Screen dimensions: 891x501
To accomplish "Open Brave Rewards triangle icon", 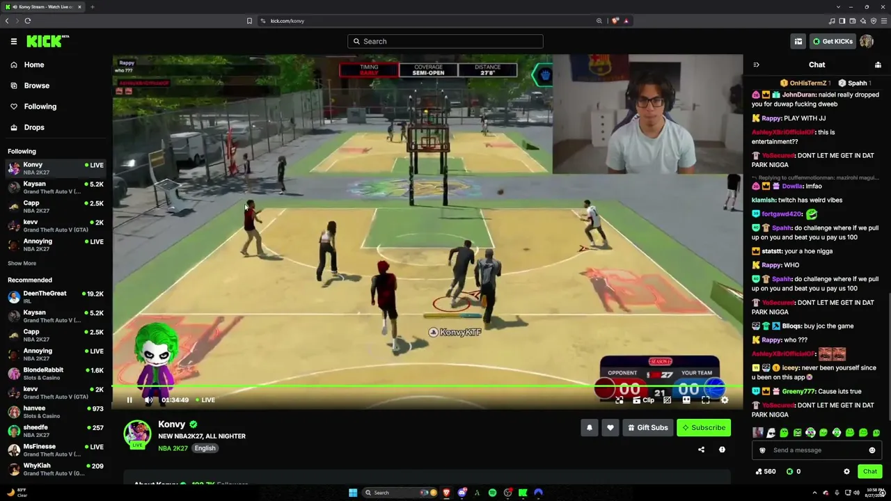I will click(626, 21).
